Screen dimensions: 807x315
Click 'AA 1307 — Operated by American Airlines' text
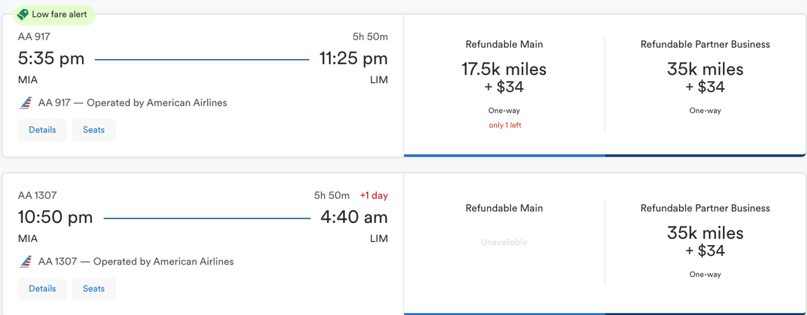pos(136,262)
